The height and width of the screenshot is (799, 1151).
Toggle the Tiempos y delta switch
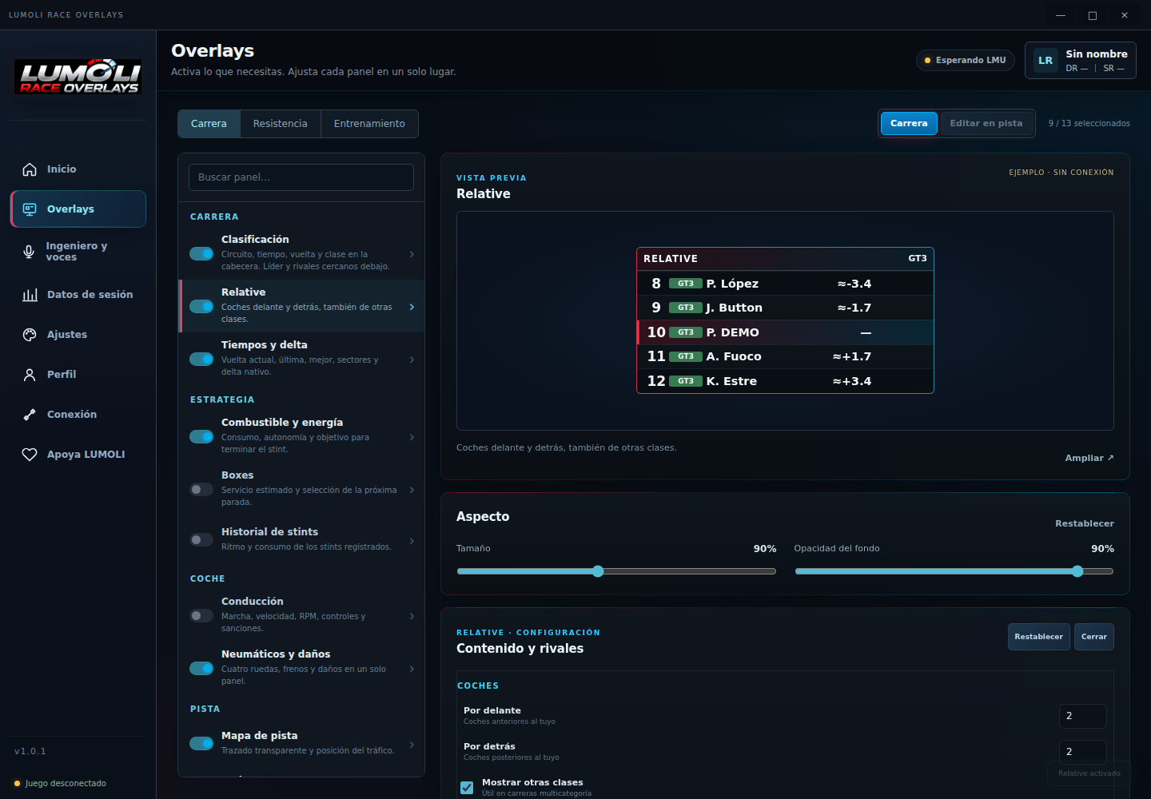(x=201, y=359)
